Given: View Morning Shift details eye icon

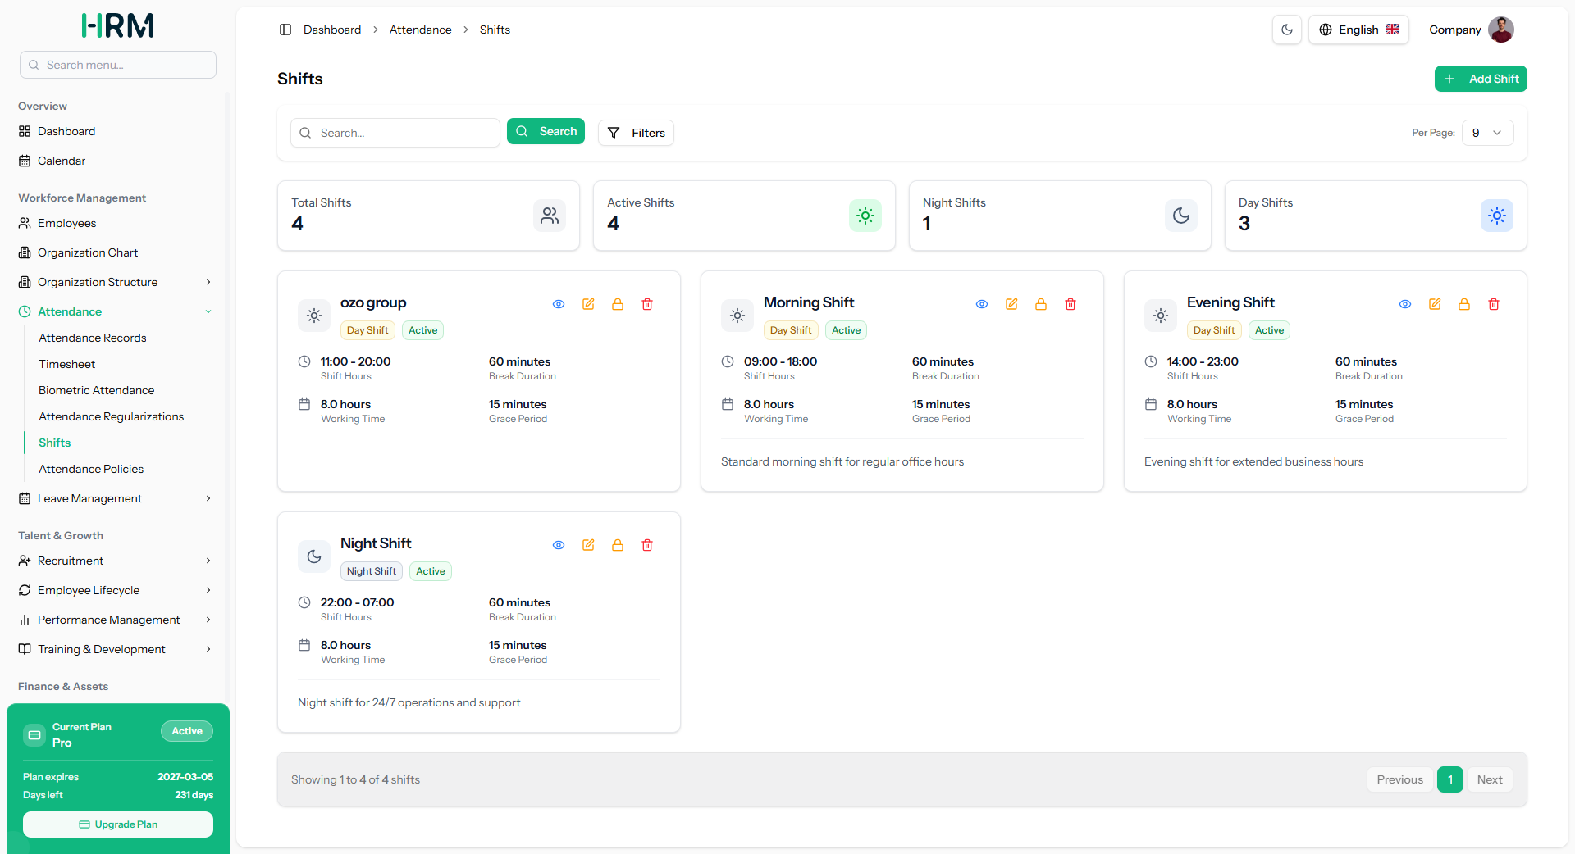Looking at the screenshot, I should [982, 304].
